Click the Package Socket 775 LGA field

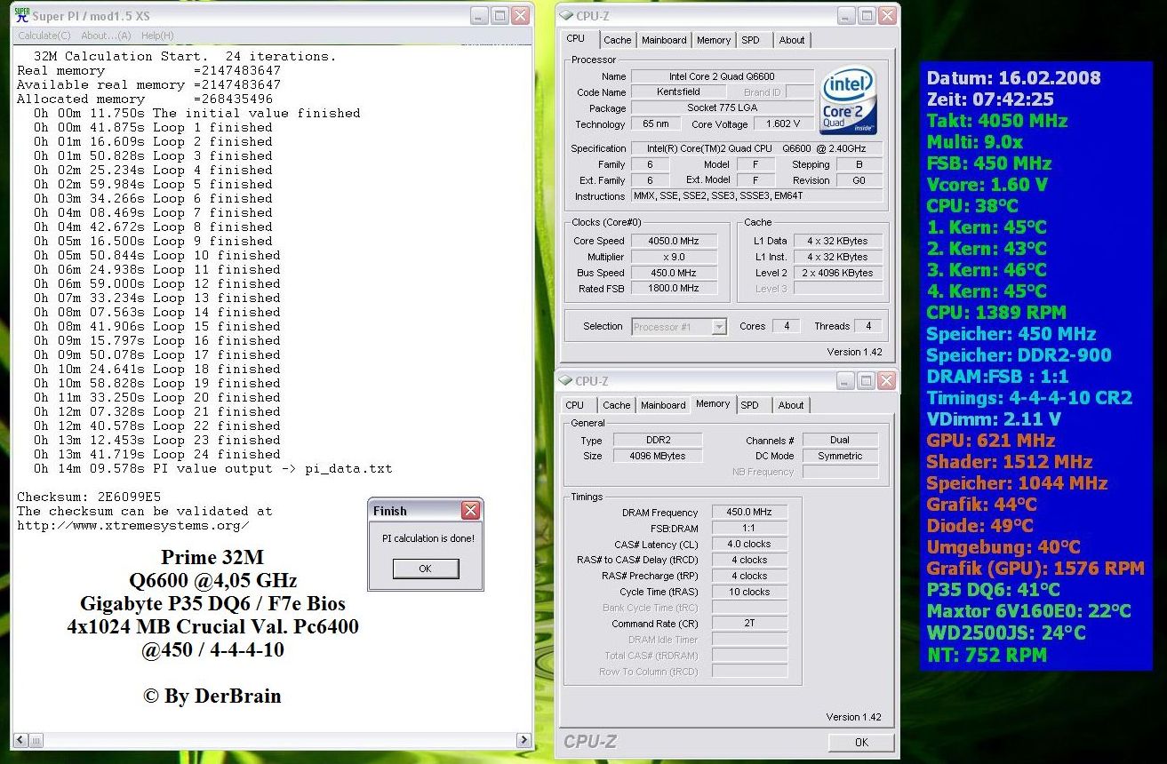(x=722, y=108)
